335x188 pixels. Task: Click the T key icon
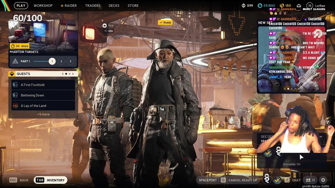coord(287,180)
